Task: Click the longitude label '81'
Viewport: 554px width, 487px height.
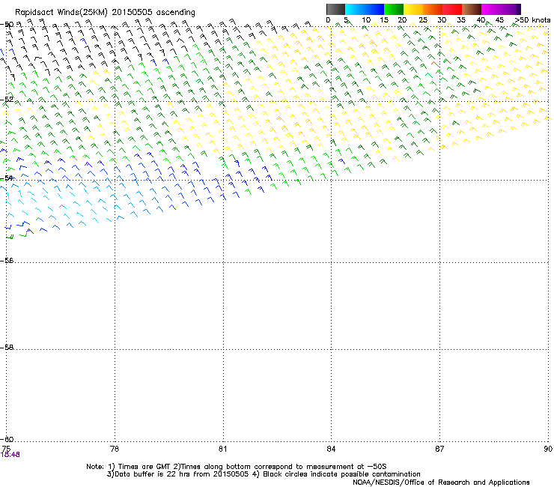Action: (x=223, y=449)
